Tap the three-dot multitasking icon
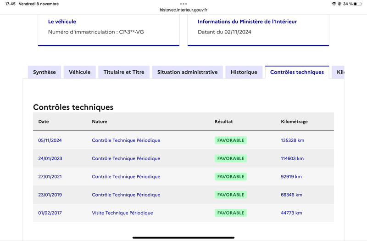367x241 pixels. coord(183,4)
